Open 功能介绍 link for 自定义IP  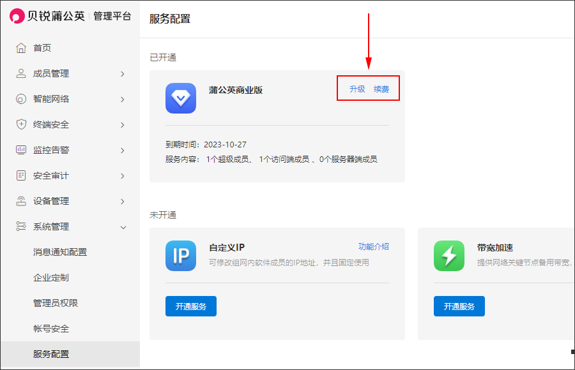374,246
